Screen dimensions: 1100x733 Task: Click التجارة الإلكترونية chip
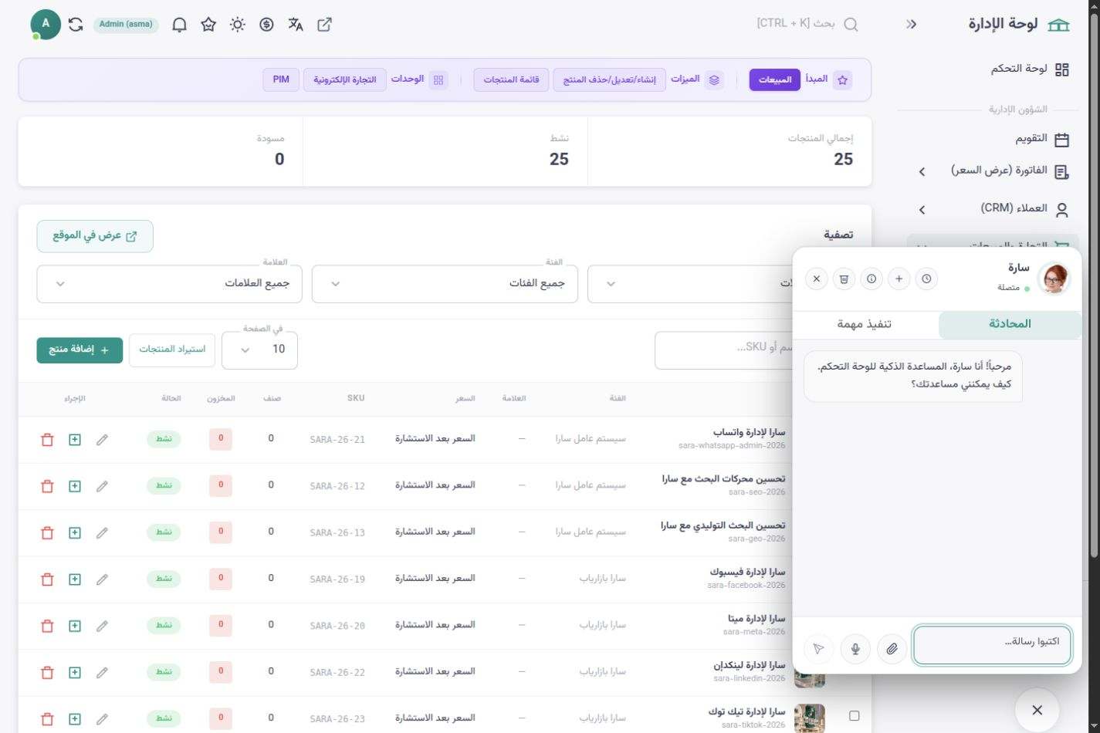(345, 79)
